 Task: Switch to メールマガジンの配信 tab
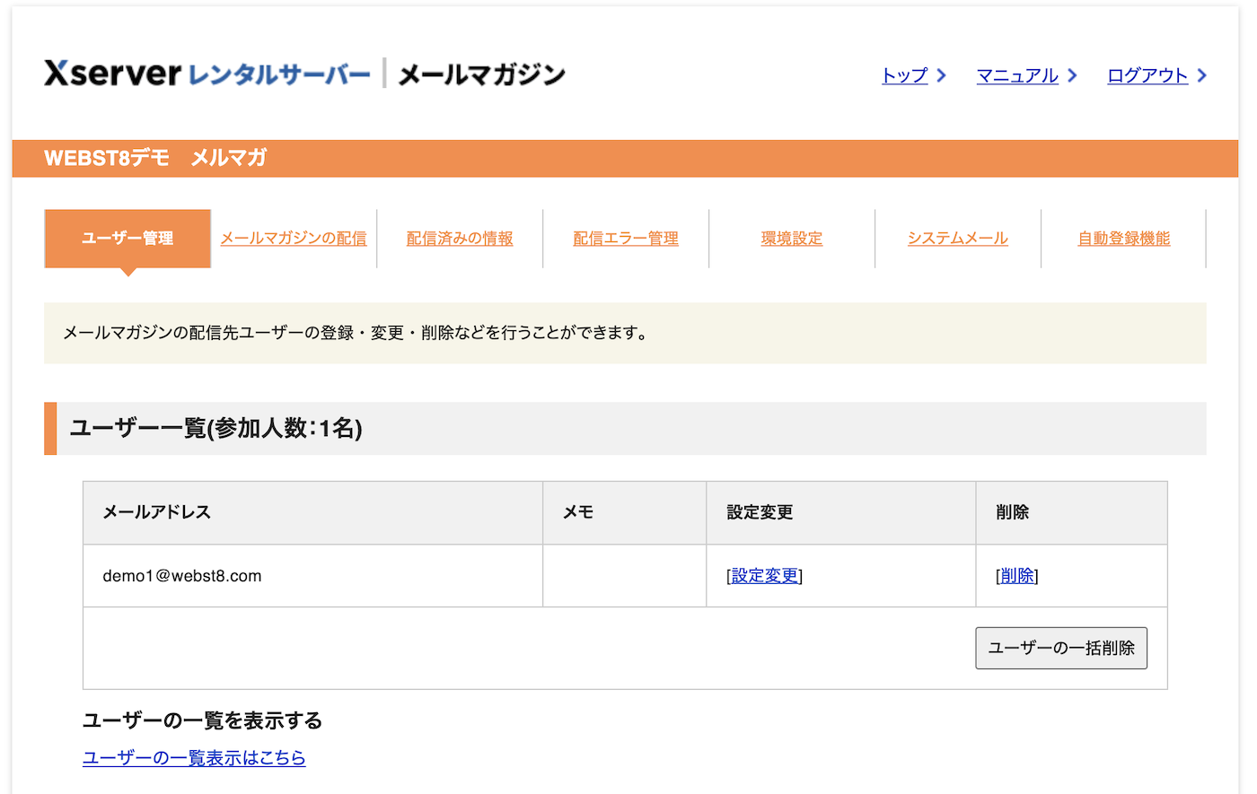click(x=294, y=239)
